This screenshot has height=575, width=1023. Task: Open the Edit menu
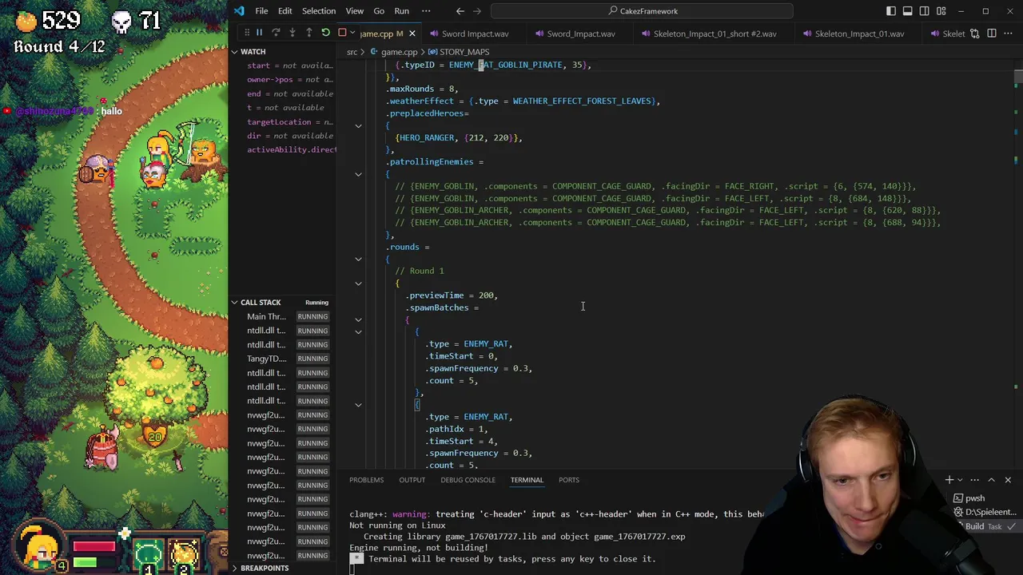285,11
